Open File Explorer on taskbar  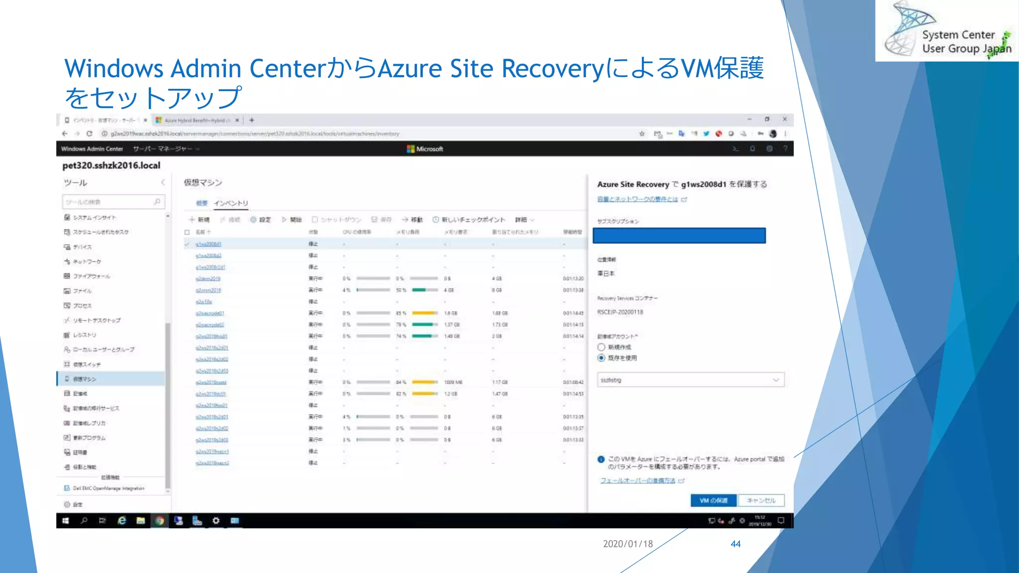[x=141, y=521]
